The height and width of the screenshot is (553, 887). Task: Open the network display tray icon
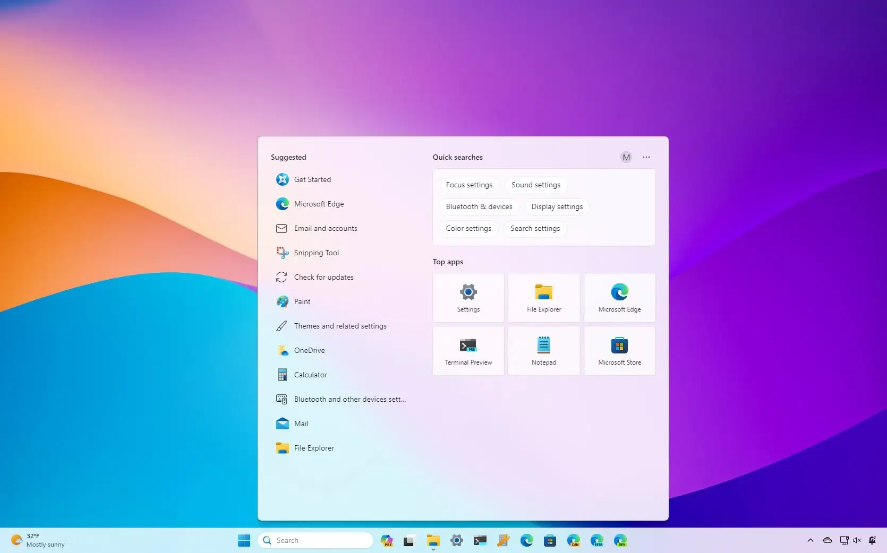tap(844, 540)
